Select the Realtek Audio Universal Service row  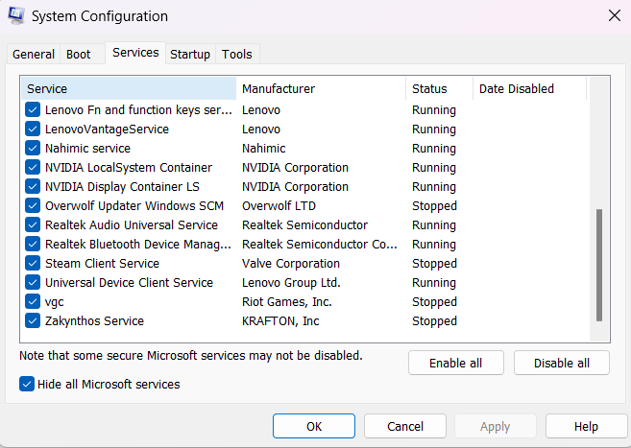pos(304,225)
